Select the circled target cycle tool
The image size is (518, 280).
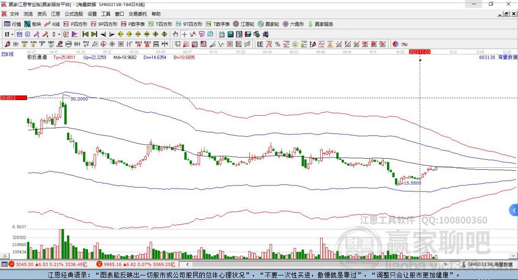103,44
